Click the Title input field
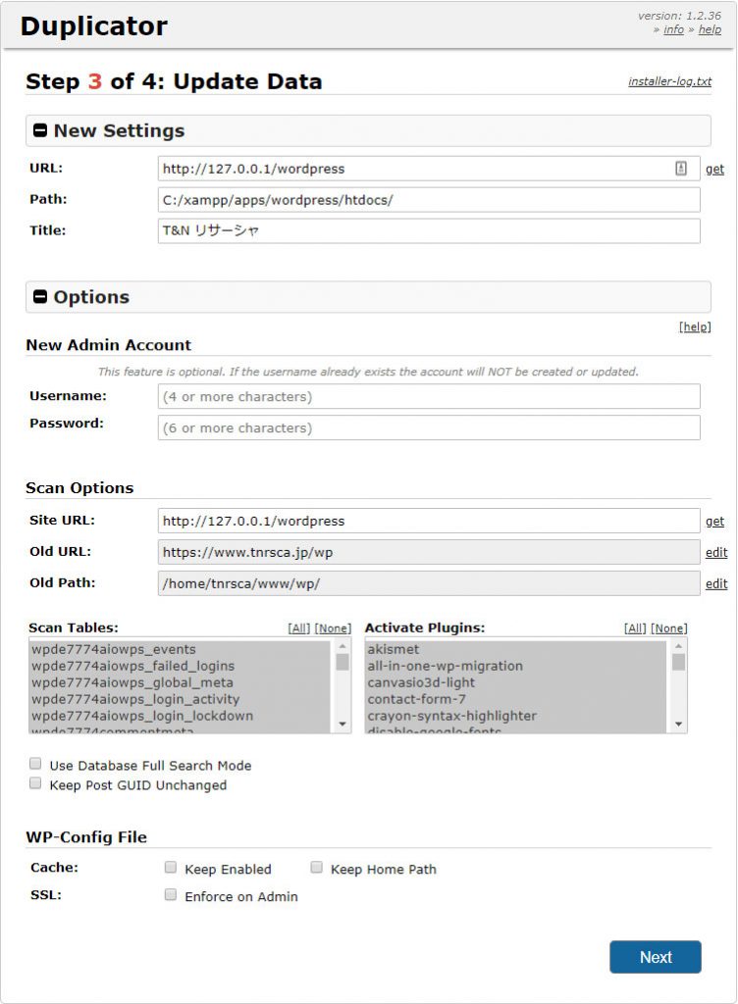This screenshot has width=738, height=1004. [x=429, y=230]
